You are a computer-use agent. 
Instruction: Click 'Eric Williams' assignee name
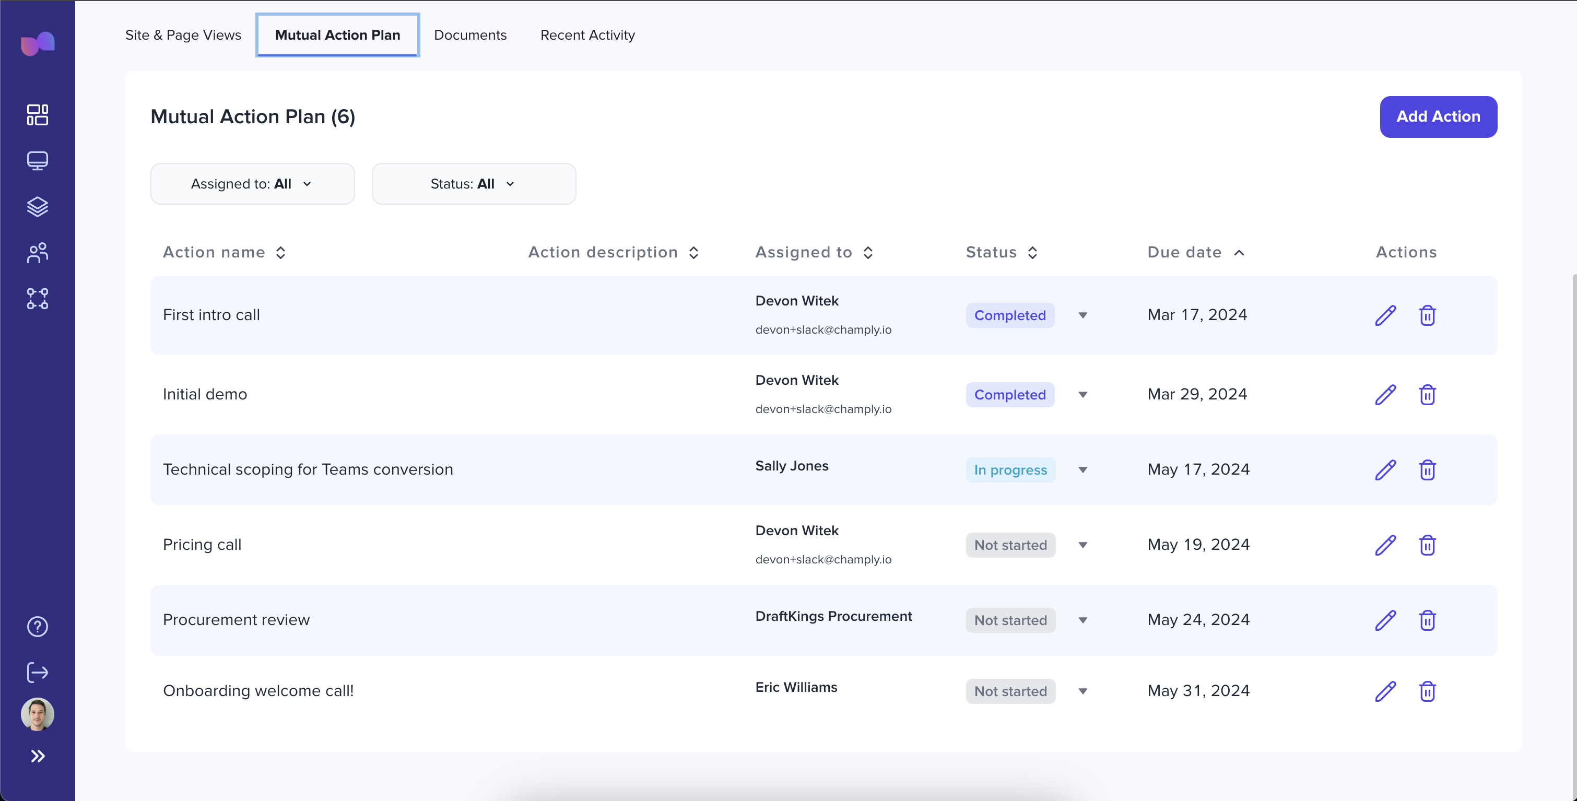[x=796, y=687]
